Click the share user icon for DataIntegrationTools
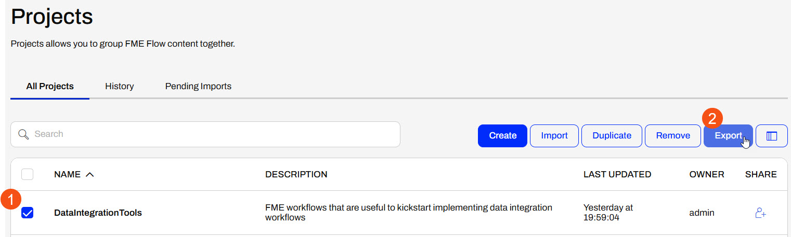Screen dimensions: 791x237 [x=760, y=213]
